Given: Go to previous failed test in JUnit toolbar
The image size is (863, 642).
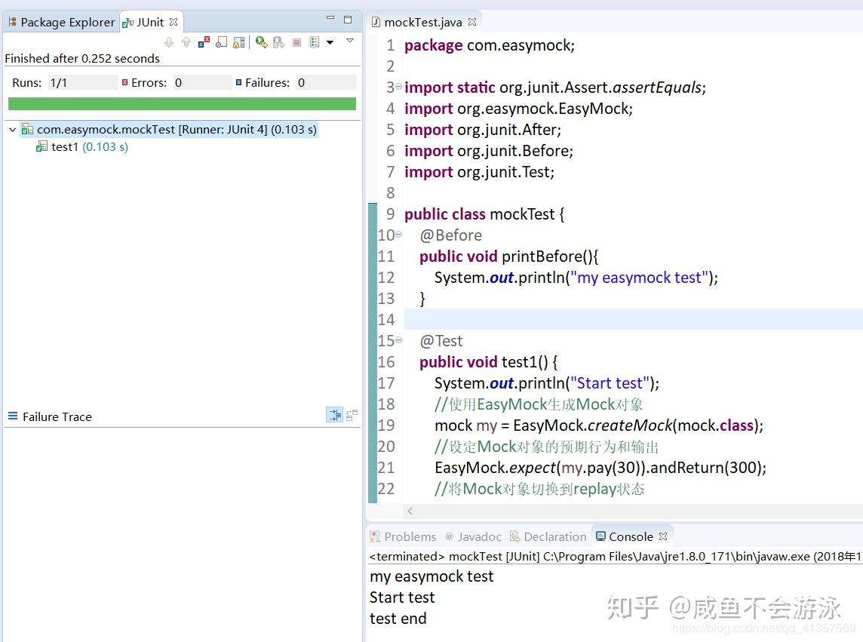Looking at the screenshot, I should [186, 42].
